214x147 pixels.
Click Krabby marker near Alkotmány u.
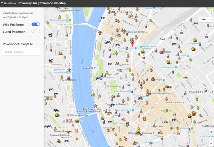[117, 63]
